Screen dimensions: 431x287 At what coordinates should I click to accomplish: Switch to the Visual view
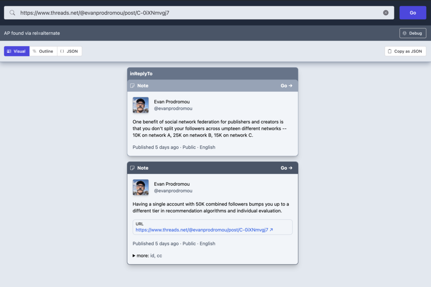tap(17, 51)
